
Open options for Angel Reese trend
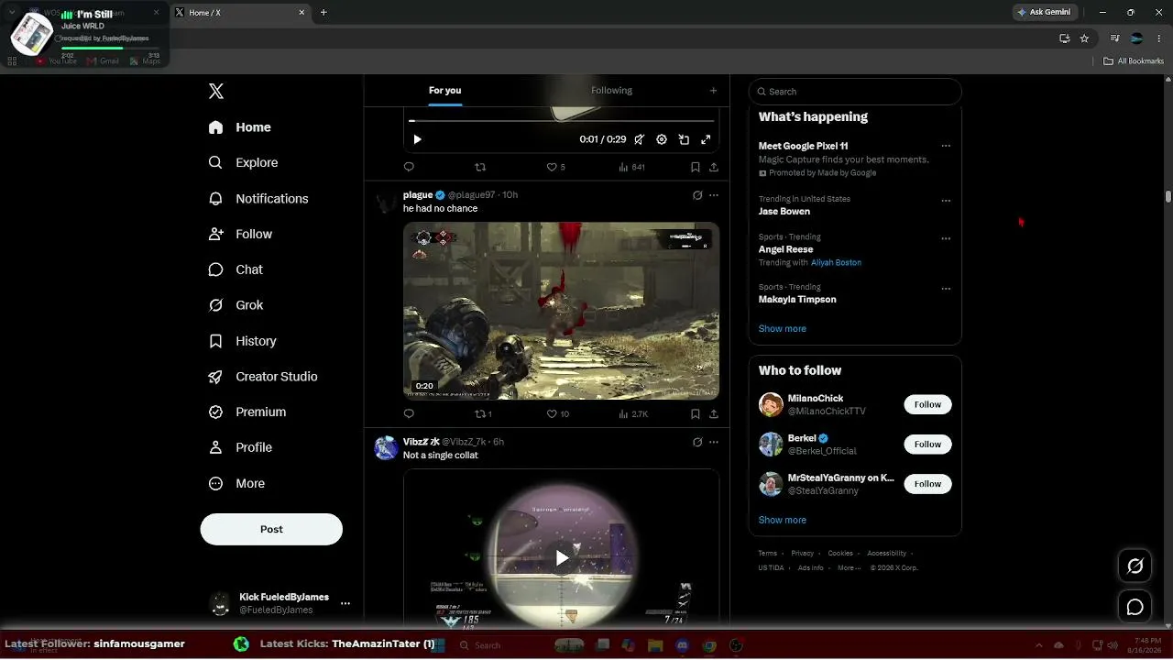pos(946,238)
